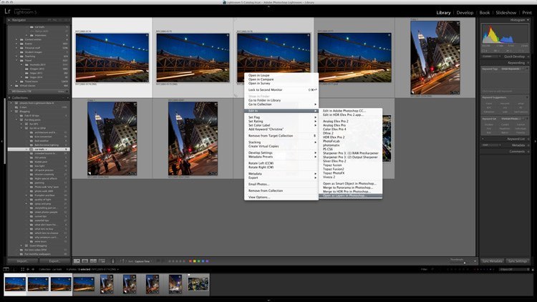Open the Set Flag submenu
537x302 pixels.
(281, 117)
